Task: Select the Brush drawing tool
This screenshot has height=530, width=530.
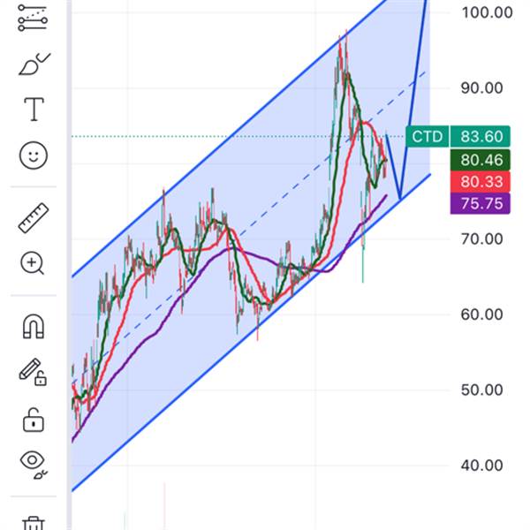Action: pos(34,64)
